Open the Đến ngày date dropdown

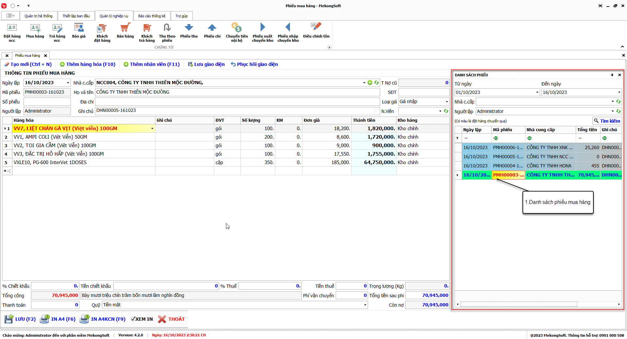(x=619, y=92)
